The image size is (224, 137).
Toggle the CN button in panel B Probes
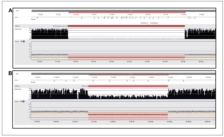click(x=24, y=101)
